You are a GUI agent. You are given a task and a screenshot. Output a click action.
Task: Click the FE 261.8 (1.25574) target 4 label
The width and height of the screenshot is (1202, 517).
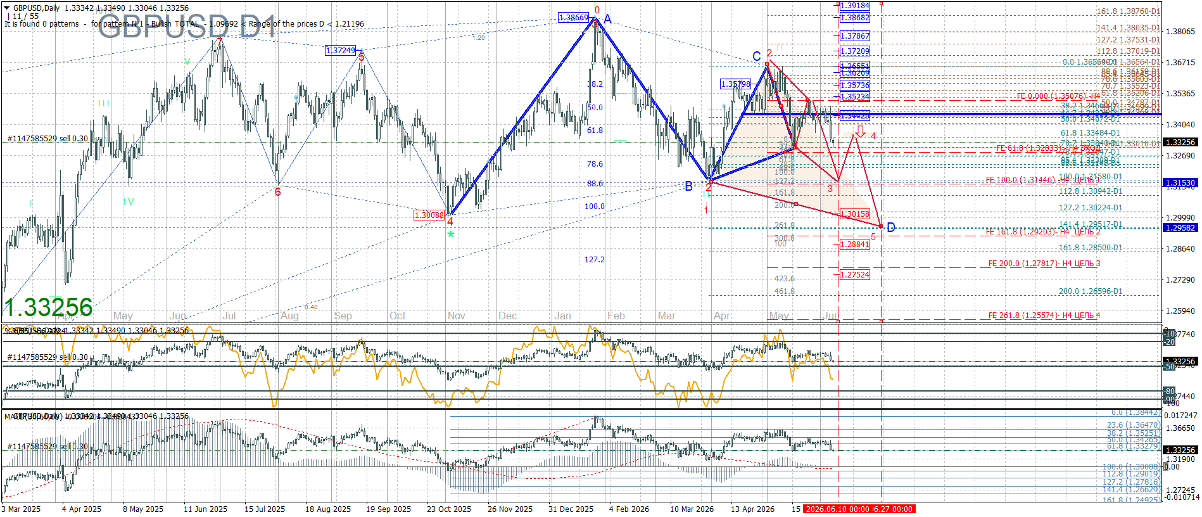pos(1044,316)
